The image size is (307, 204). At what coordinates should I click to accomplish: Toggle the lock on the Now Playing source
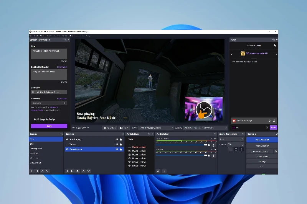point(121,139)
